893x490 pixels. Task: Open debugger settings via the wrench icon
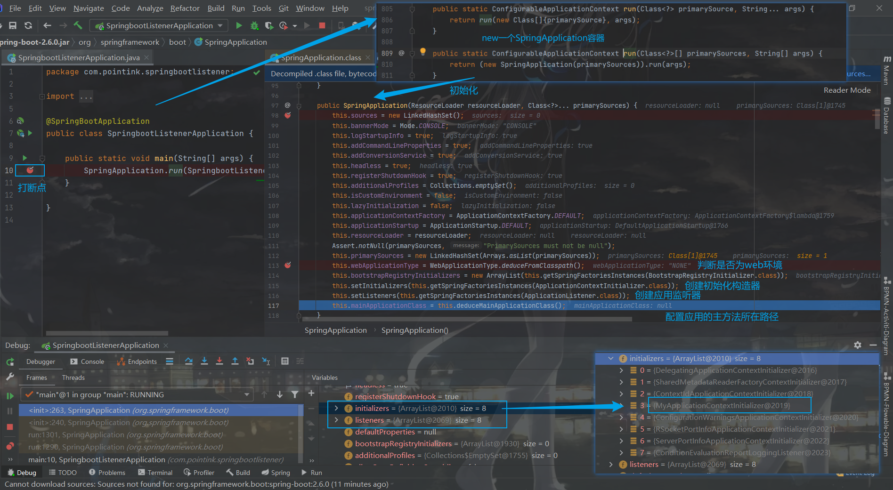tap(10, 377)
